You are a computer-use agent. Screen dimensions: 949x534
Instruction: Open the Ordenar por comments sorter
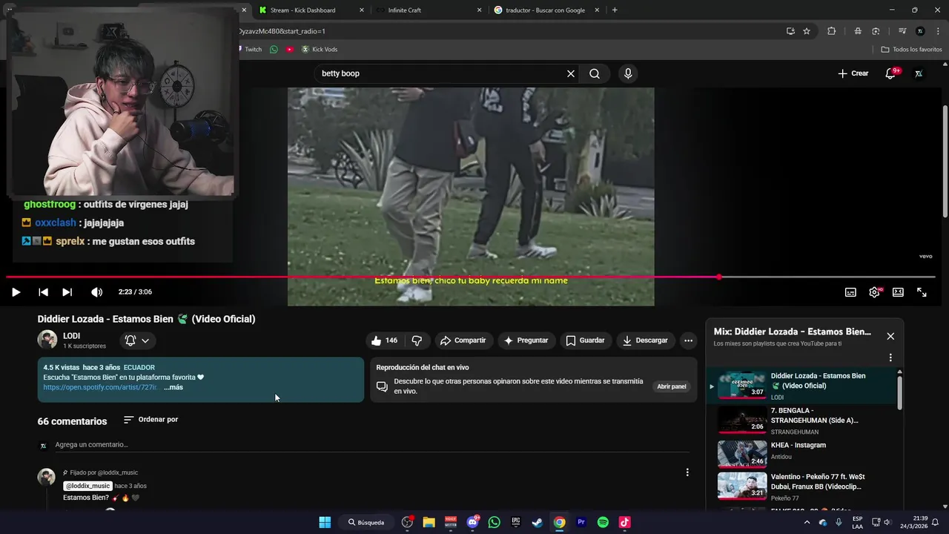coord(151,420)
